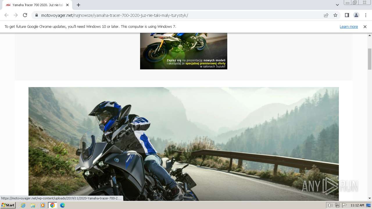Launch Microsoft Edge from taskbar
Screen dimensions: 372x209
click(x=62, y=205)
